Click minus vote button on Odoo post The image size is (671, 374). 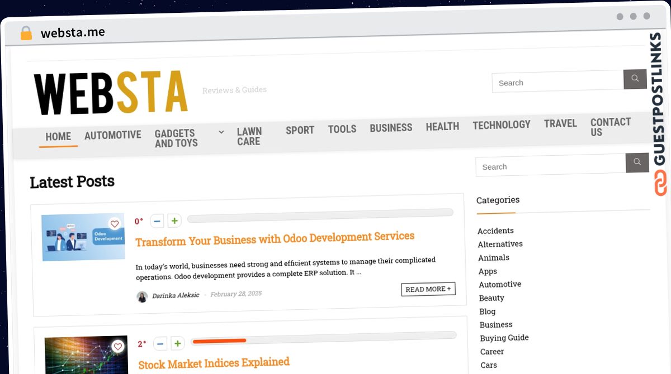pyautogui.click(x=157, y=221)
